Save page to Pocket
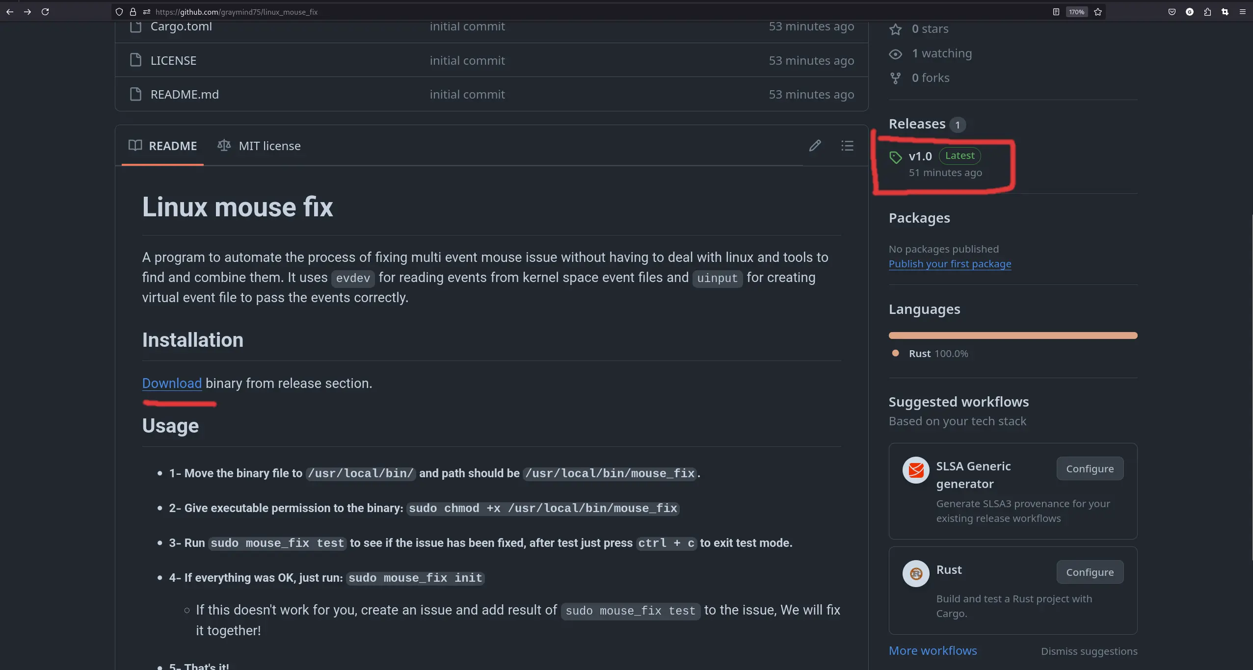The width and height of the screenshot is (1253, 670). point(1172,12)
